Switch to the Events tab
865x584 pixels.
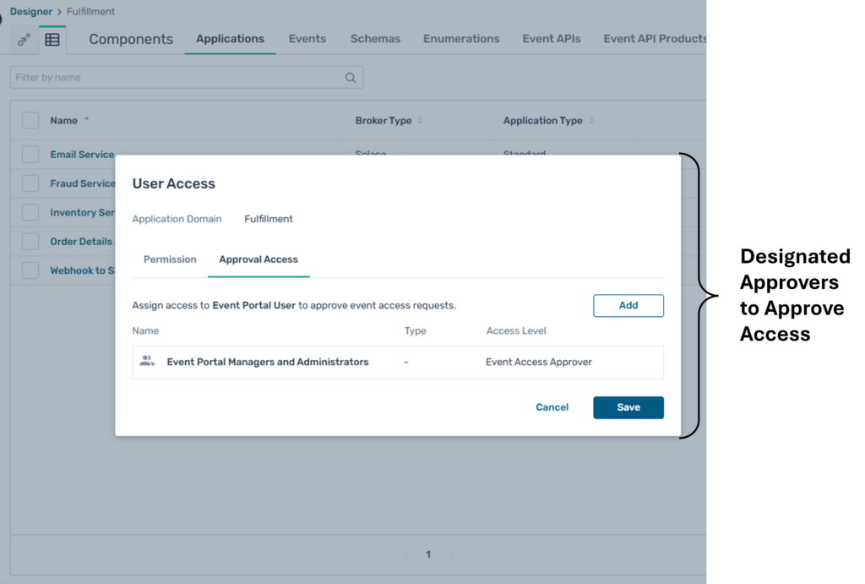pos(307,39)
